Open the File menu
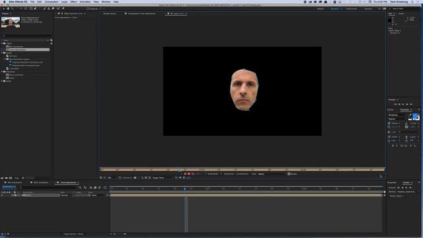423x238 pixels. coord(32,1)
